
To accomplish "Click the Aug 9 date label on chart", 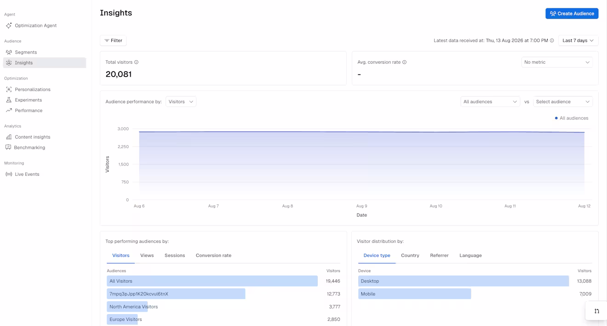I will click(362, 206).
